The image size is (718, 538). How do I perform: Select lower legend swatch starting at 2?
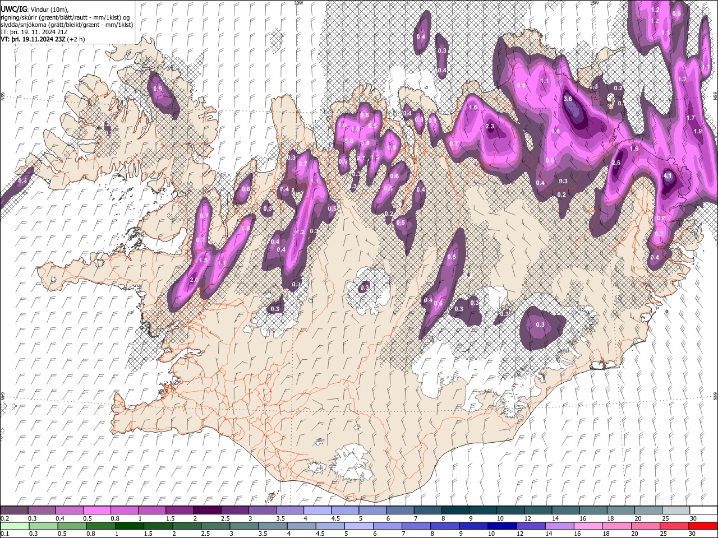186,526
